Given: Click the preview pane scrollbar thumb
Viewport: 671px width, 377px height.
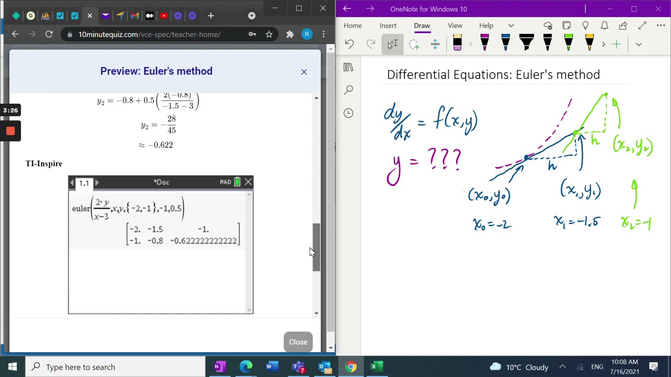Looking at the screenshot, I should (316, 247).
